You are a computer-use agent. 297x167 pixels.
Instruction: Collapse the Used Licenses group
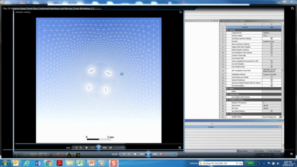228,94
